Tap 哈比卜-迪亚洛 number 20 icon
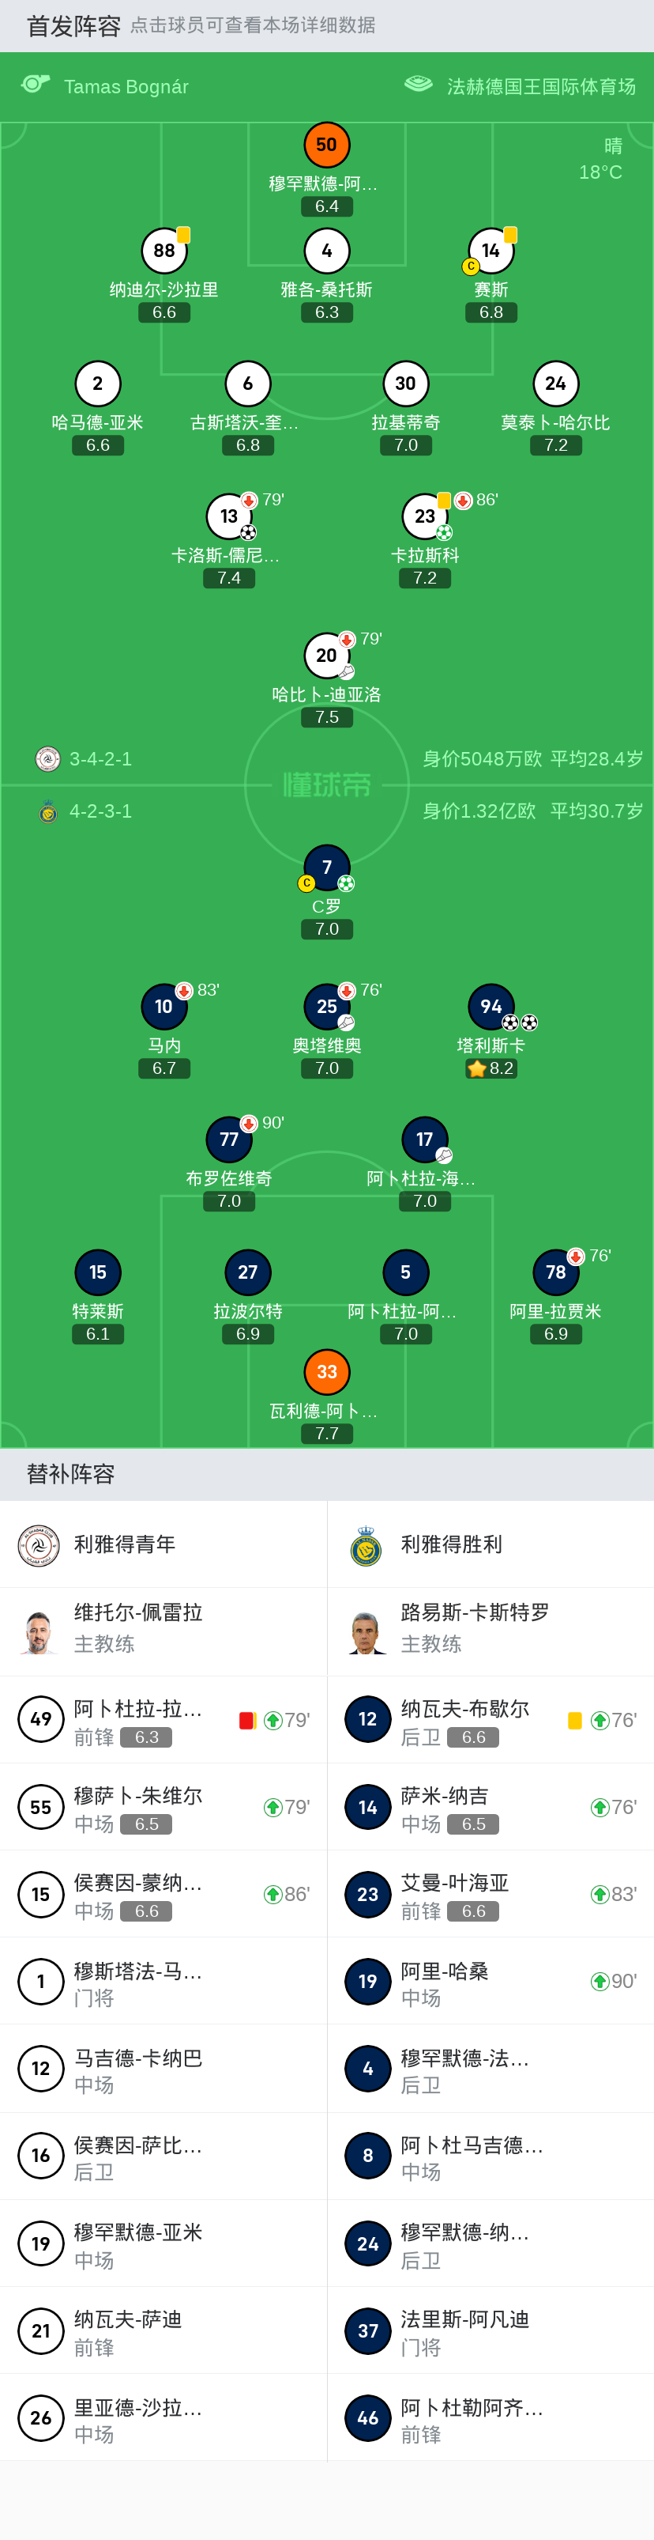Viewport: 654px width, 2540px height. (x=326, y=656)
